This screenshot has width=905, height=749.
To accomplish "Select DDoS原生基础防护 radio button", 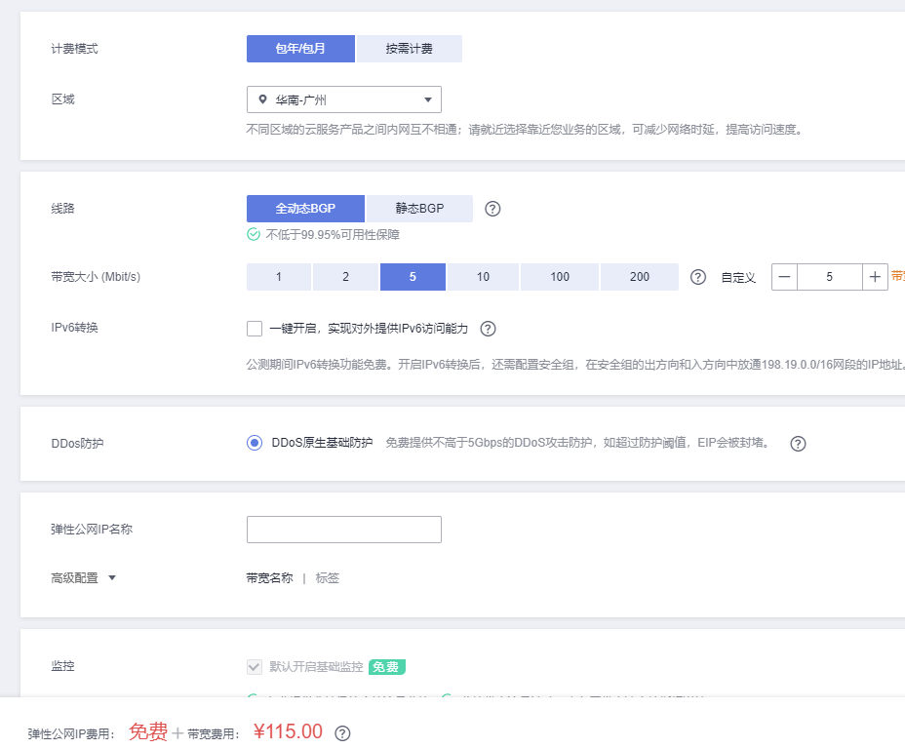I will pyautogui.click(x=255, y=443).
